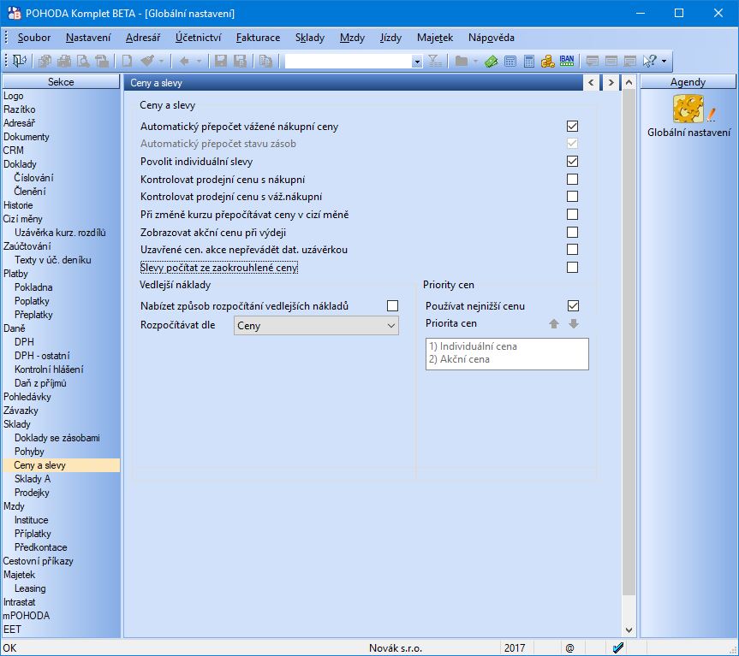Open the Nastavení menu
The width and height of the screenshot is (739, 656).
coord(88,38)
